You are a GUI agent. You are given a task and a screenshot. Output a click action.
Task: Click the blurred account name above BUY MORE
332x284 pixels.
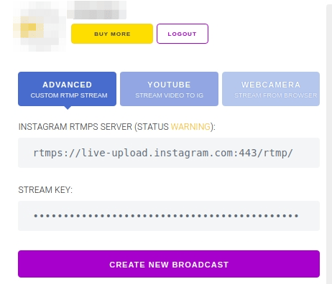pos(96,10)
